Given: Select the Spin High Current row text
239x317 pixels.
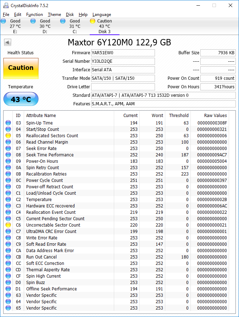Looking at the screenshot, I should (44, 276).
